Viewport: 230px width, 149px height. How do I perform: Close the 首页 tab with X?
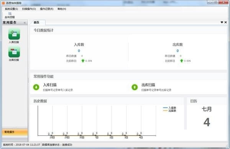[226, 22]
